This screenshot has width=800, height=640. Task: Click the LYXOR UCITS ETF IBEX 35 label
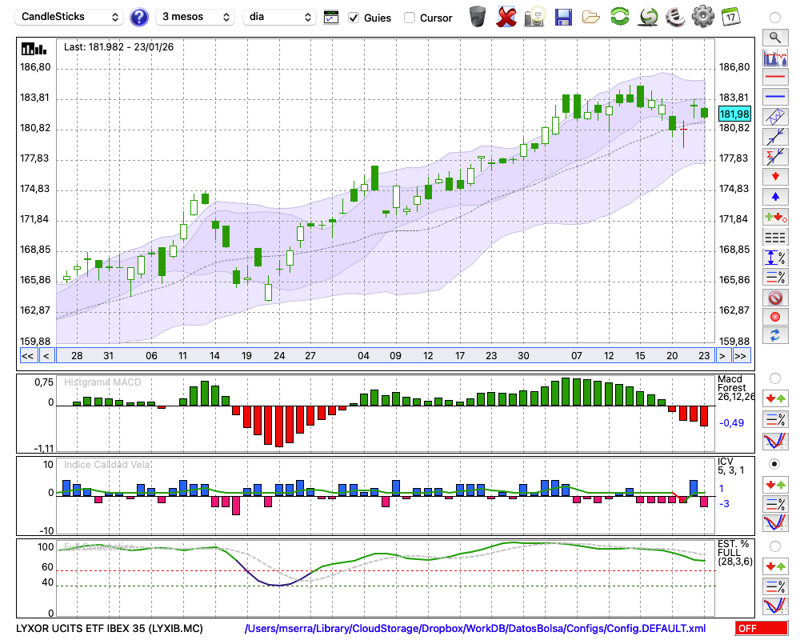coord(109,628)
